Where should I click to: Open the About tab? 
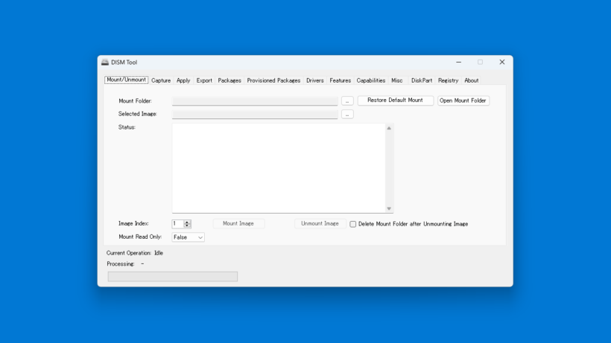pos(472,80)
